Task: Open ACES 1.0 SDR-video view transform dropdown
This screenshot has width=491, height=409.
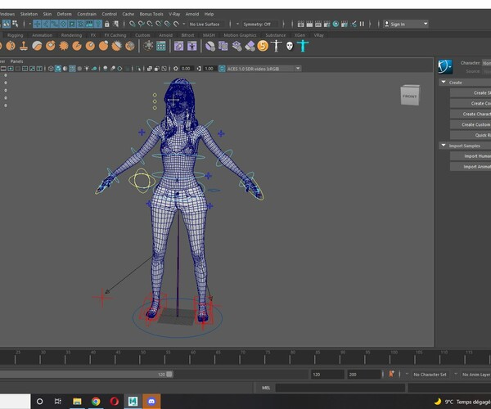Action: click(x=263, y=69)
